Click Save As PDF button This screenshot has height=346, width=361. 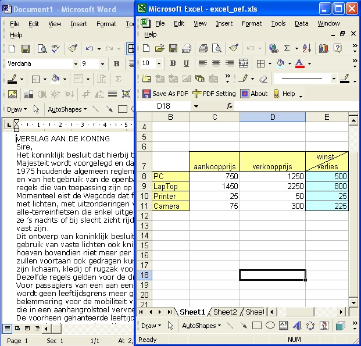click(165, 94)
